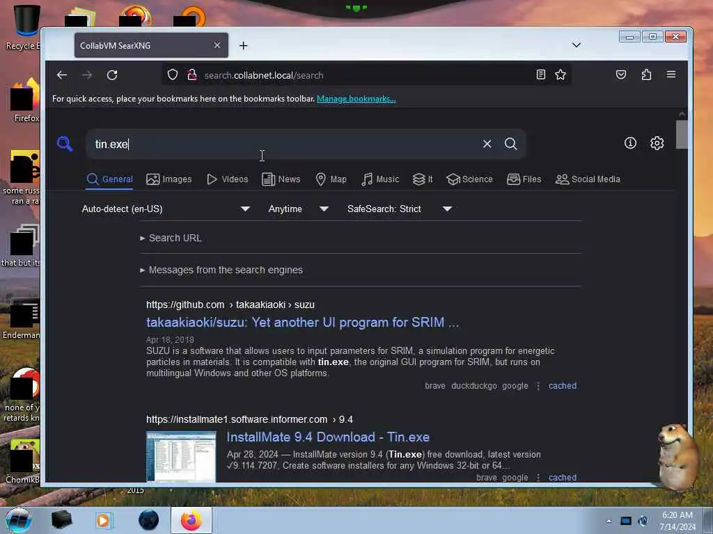
Task: Open the takaakiaoki/suzu result title link
Action: click(302, 322)
